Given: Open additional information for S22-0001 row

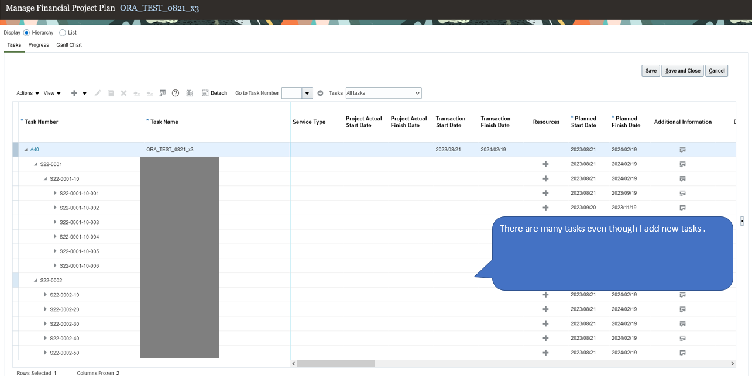Looking at the screenshot, I should click(682, 164).
